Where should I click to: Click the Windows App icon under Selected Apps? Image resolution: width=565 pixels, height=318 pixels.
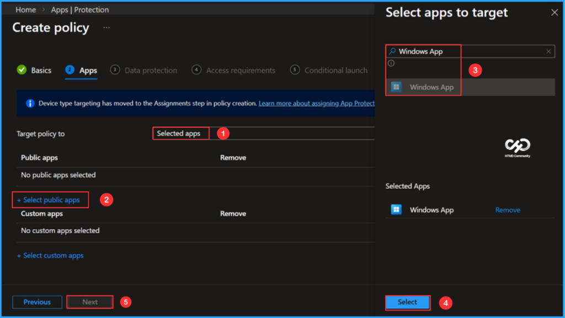tap(396, 209)
